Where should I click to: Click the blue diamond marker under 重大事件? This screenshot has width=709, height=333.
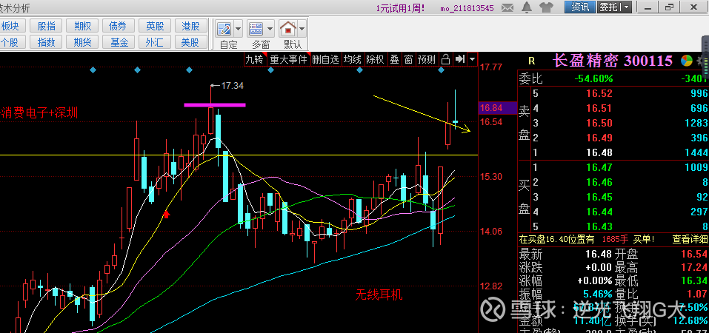(x=270, y=70)
